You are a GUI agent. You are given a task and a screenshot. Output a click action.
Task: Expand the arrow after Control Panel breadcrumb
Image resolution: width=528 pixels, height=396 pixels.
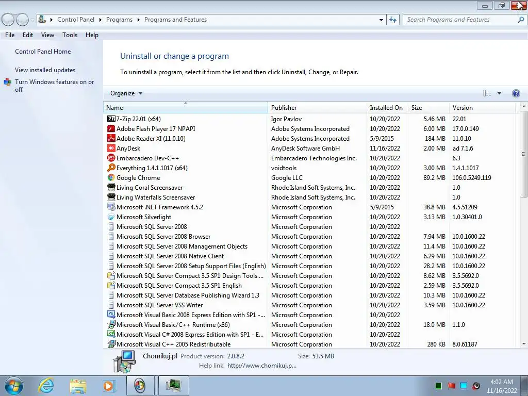click(101, 20)
